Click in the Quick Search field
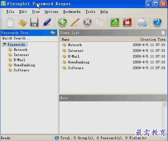 [29, 38]
